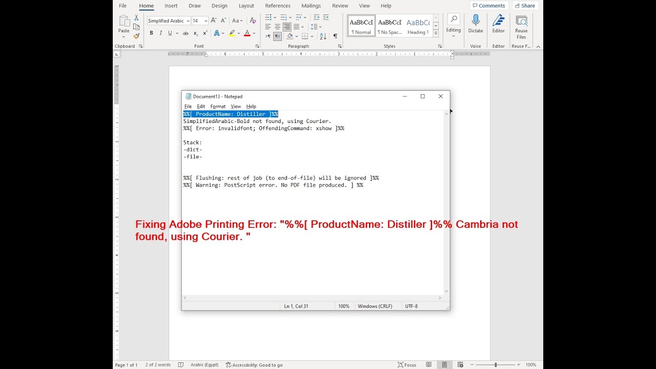Toggle Bold formatting

click(x=151, y=33)
